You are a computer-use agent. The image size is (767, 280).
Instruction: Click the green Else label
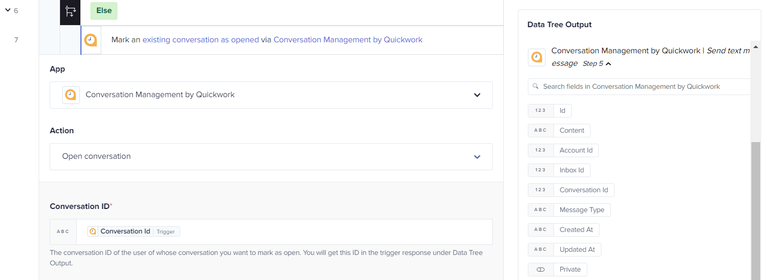[x=104, y=10]
